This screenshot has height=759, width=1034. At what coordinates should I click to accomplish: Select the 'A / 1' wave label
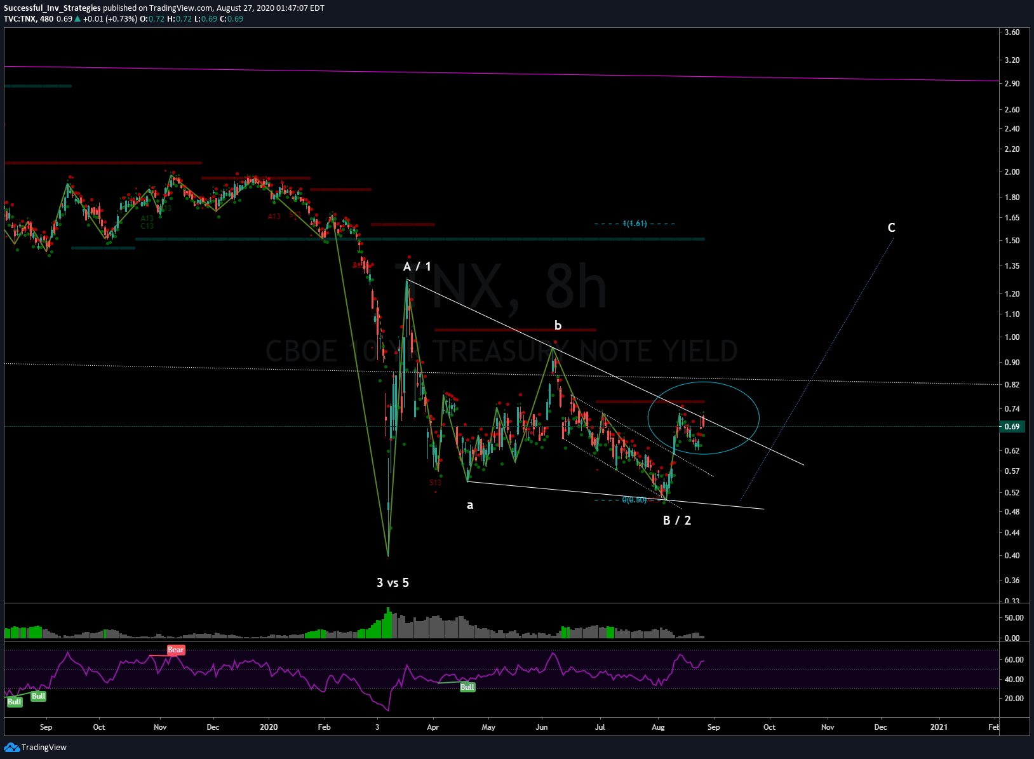417,267
